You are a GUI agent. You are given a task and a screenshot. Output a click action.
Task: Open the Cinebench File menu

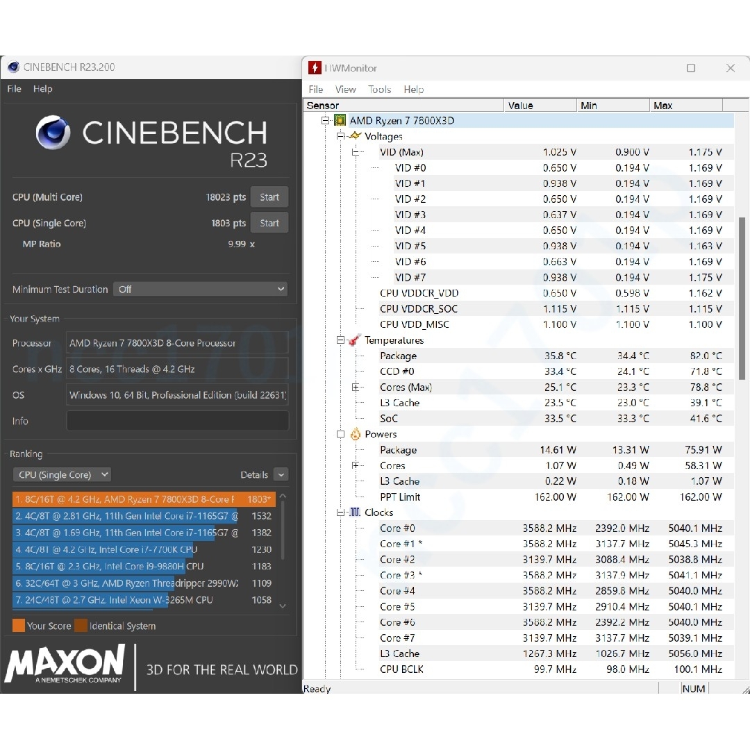(x=15, y=89)
